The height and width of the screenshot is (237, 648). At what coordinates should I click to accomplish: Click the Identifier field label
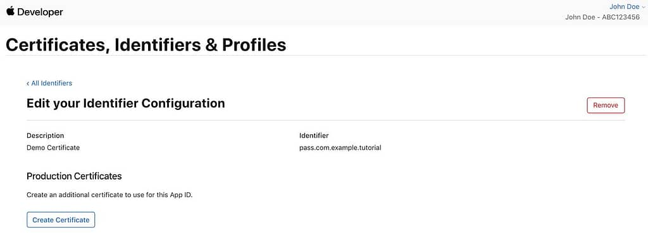coord(314,135)
